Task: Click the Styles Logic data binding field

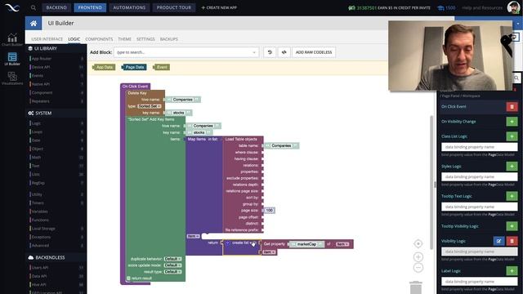Action: pos(480,177)
